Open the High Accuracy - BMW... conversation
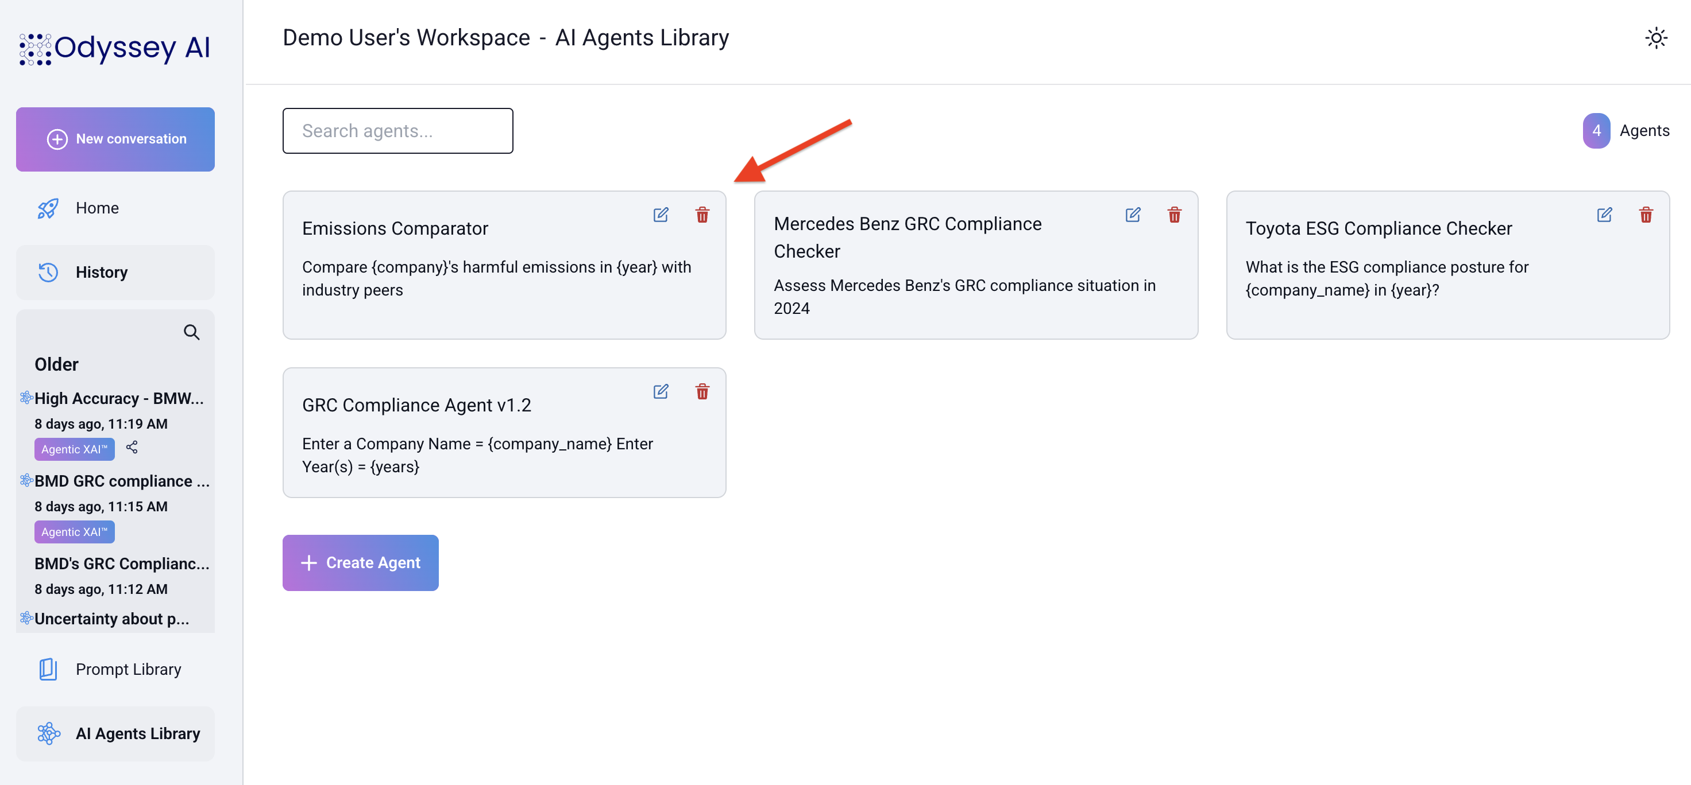The width and height of the screenshot is (1691, 785). click(x=119, y=399)
